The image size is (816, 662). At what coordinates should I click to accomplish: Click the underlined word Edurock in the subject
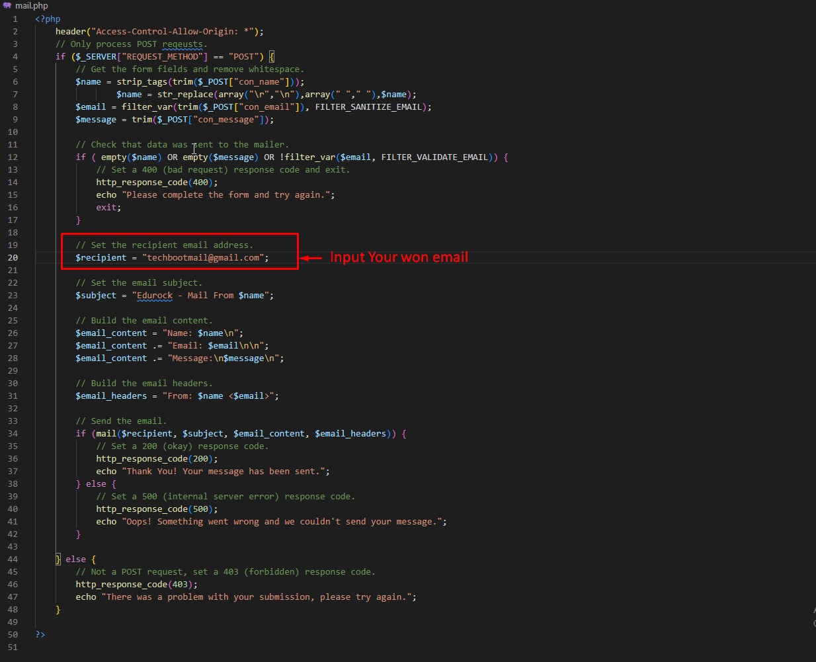[x=154, y=296]
